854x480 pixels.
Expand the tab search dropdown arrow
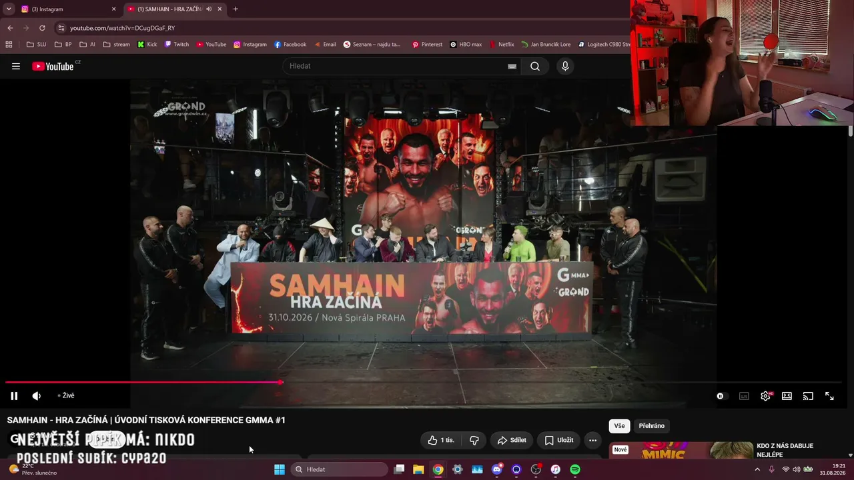pos(9,9)
